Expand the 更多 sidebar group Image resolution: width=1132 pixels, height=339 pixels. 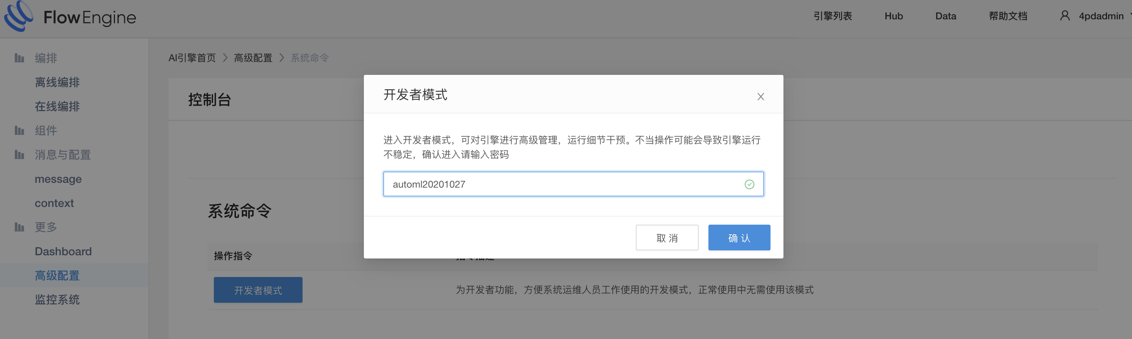pyautogui.click(x=46, y=227)
